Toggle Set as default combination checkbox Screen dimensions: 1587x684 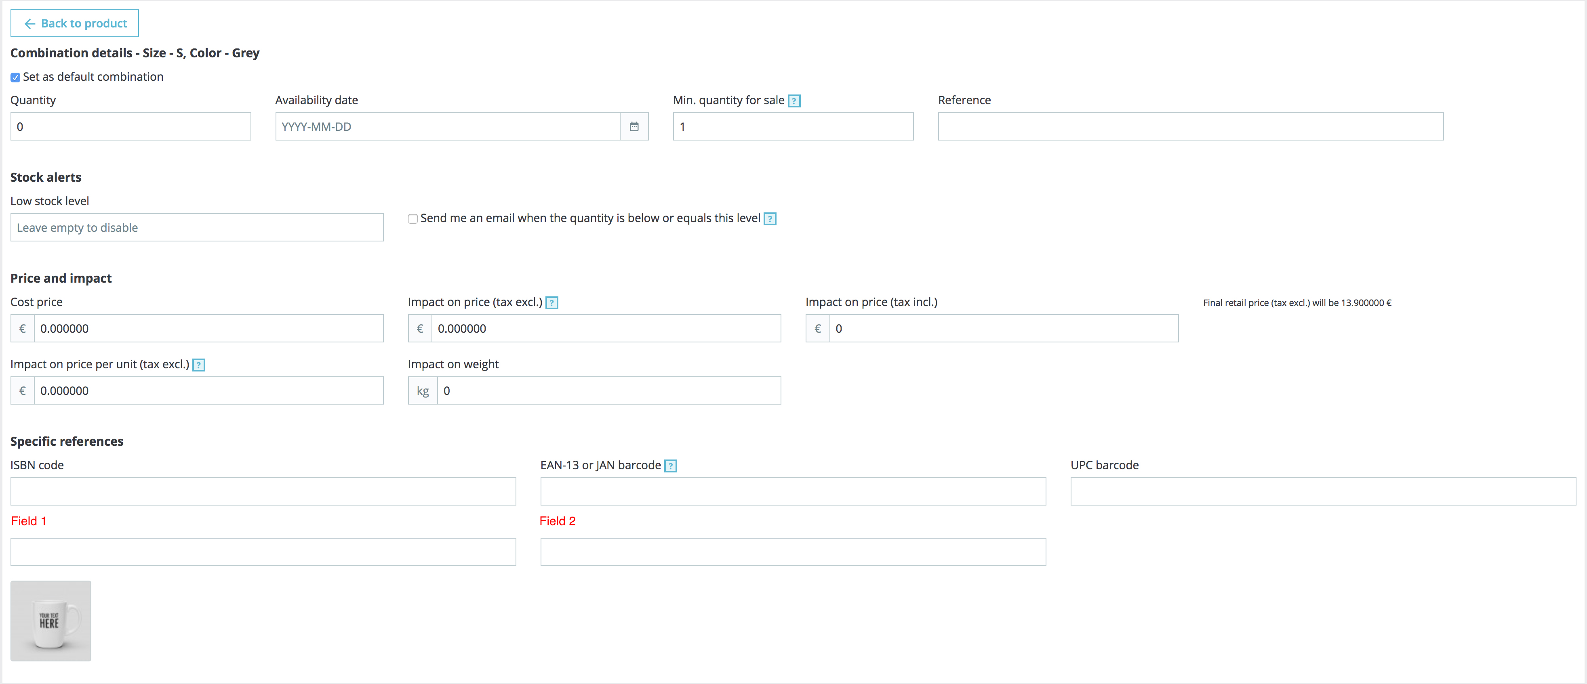click(x=15, y=78)
